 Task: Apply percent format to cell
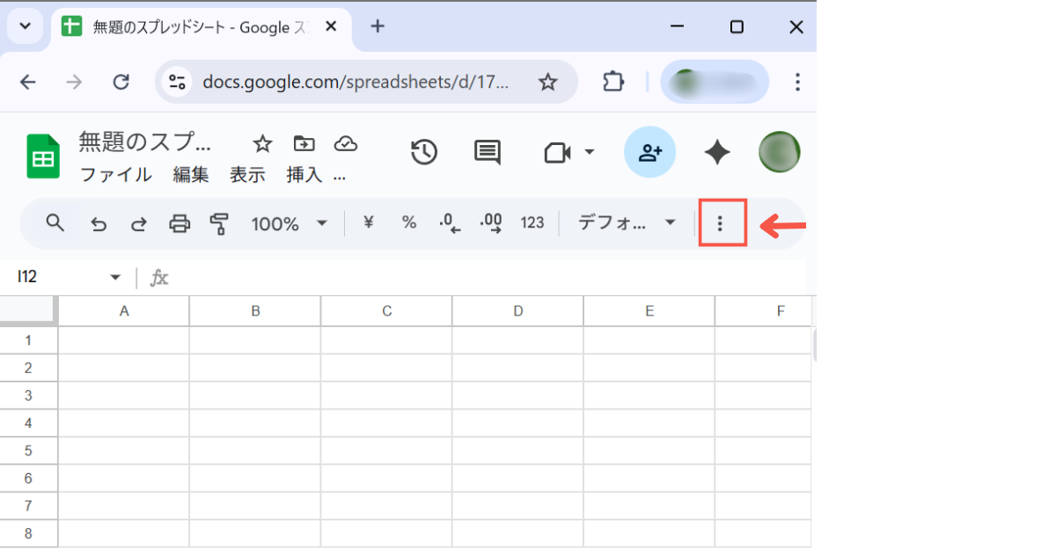click(x=409, y=223)
